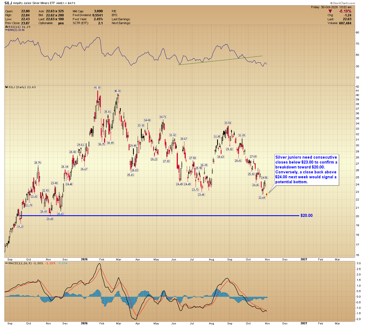Click the blue "$20.00" support level label
Image resolution: width=366 pixels, height=326 pixels.
coord(306,216)
